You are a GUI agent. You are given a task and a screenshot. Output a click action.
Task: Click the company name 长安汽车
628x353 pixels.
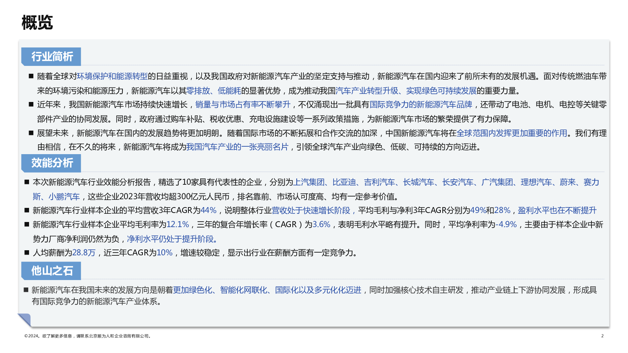coord(458,182)
